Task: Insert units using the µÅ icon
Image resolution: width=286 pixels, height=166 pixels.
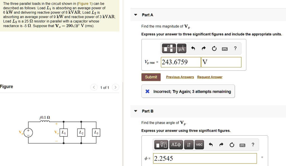Action: click(181, 48)
